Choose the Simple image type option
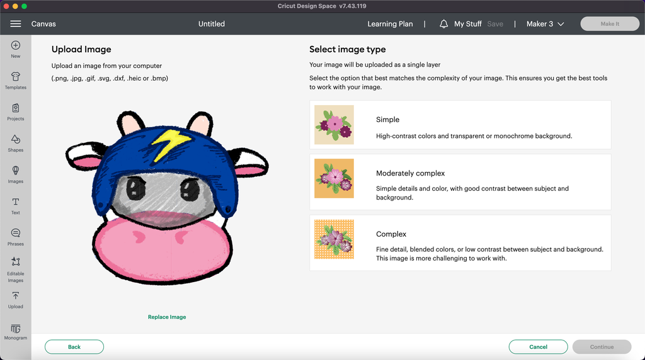The width and height of the screenshot is (645, 360). point(460,125)
